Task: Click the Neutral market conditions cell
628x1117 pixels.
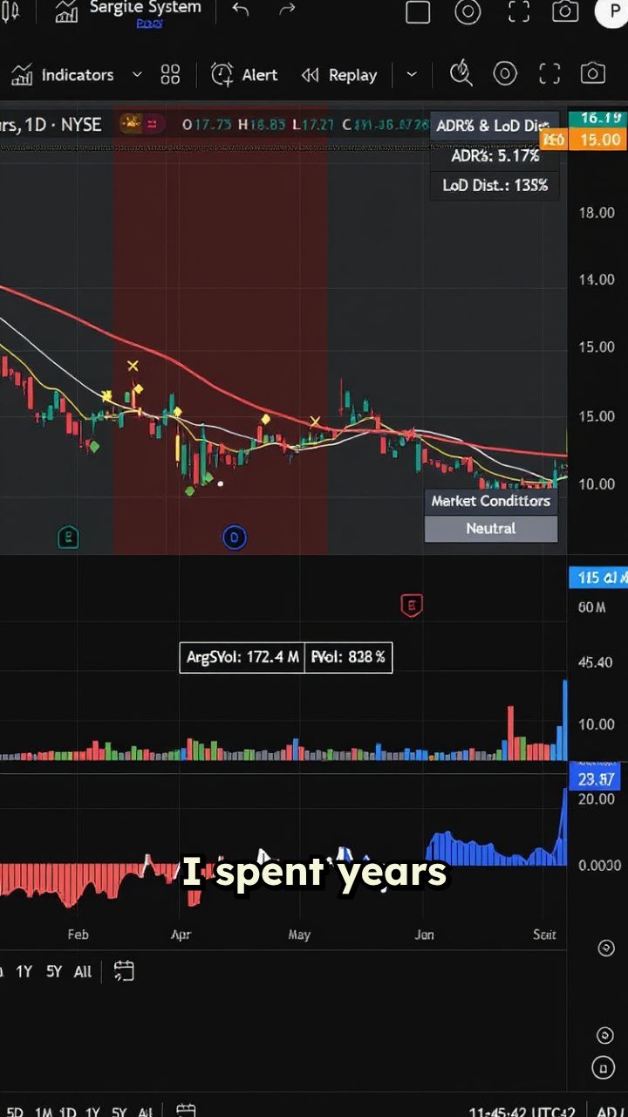Action: pos(491,529)
